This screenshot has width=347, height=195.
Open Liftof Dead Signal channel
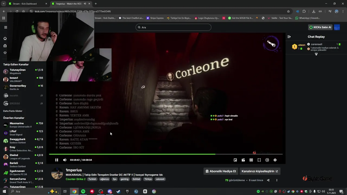coord(23,133)
